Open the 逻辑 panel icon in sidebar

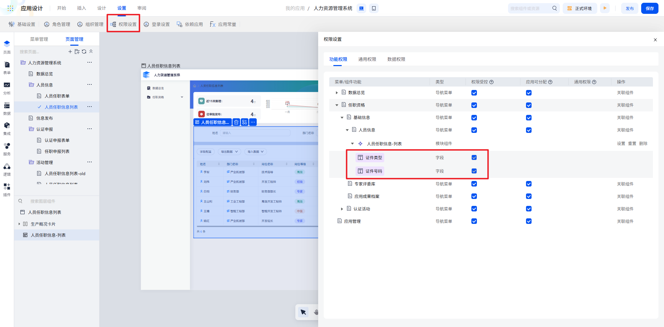7,169
